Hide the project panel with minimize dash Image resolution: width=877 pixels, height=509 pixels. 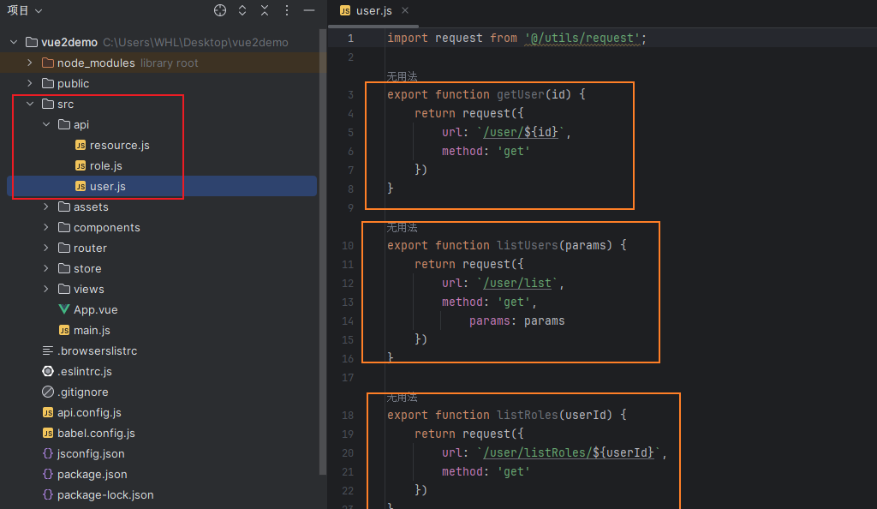pyautogui.click(x=308, y=10)
